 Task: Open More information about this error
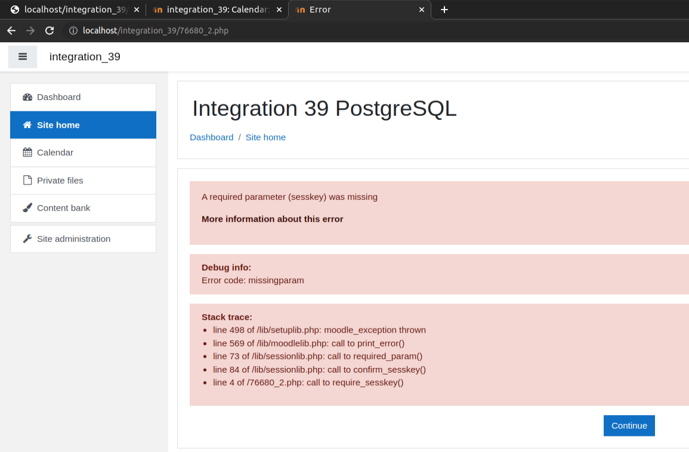272,219
